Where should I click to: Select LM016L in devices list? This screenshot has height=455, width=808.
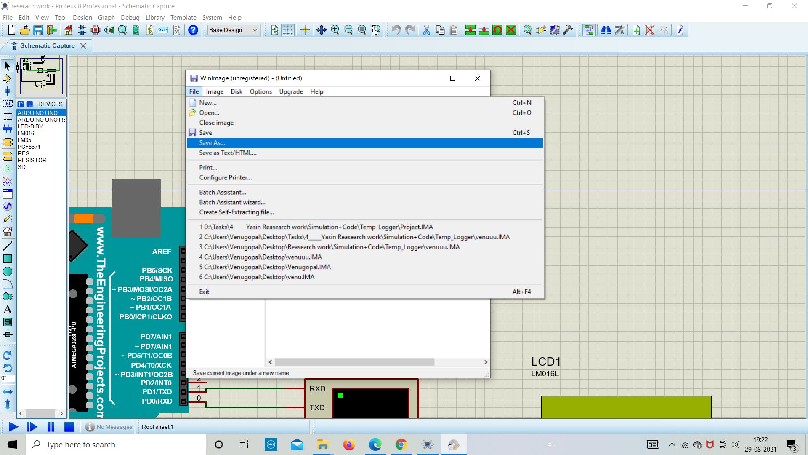[41, 133]
